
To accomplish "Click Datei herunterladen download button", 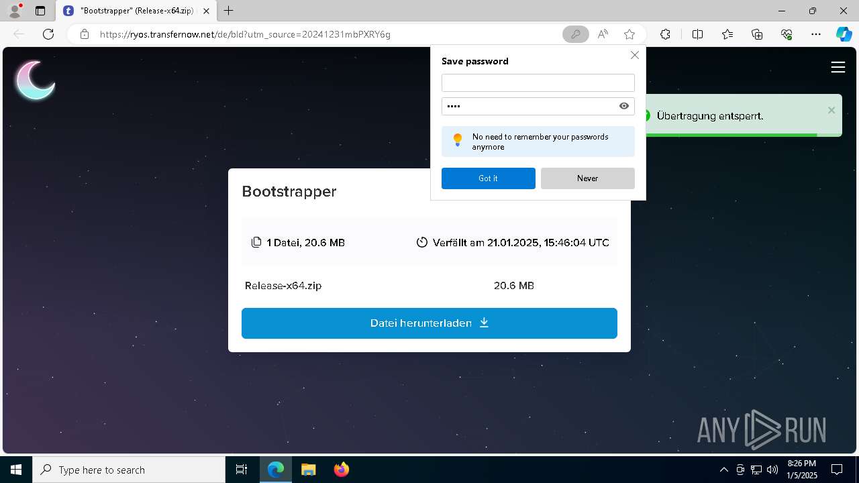I will click(429, 323).
